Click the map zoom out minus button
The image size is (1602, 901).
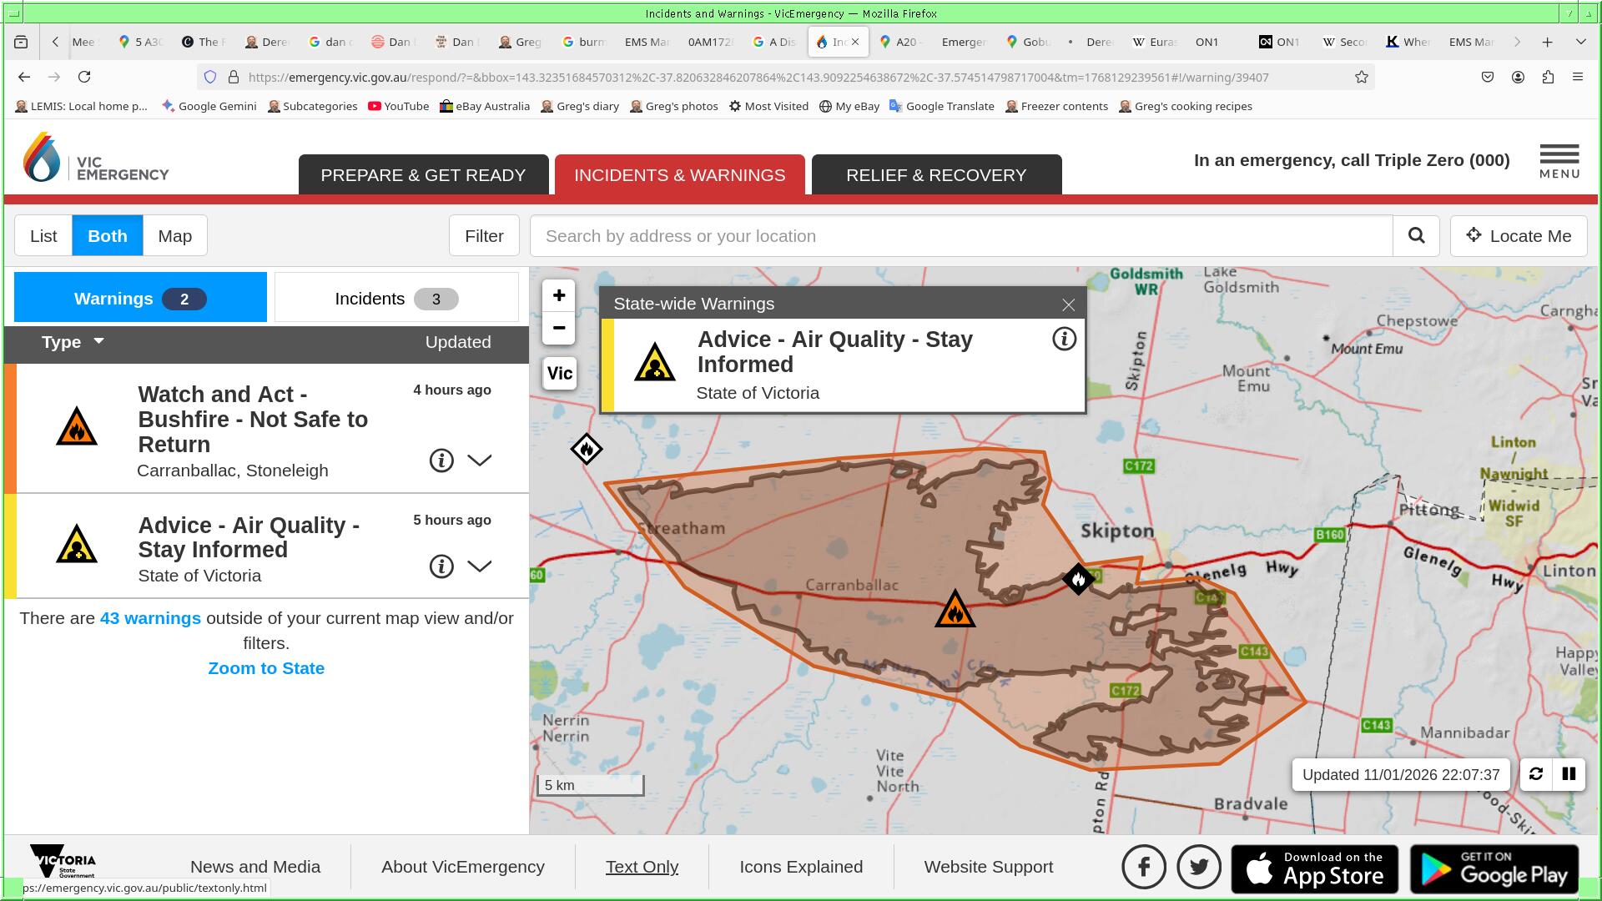559,328
